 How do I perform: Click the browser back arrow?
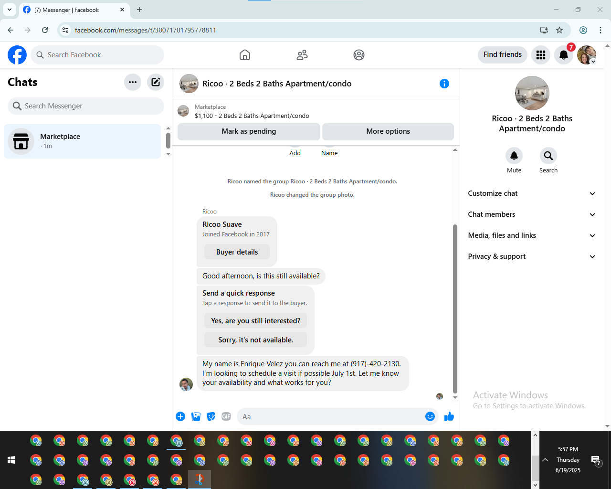point(11,30)
